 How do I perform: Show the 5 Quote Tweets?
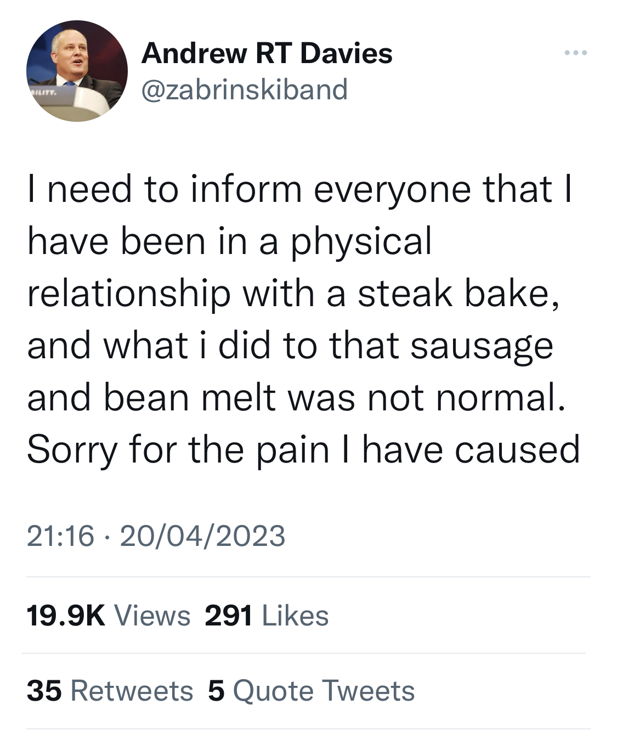(312, 691)
